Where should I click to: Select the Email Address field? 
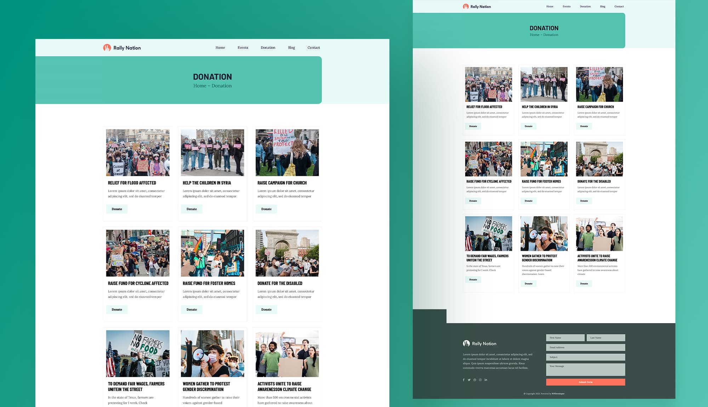585,347
